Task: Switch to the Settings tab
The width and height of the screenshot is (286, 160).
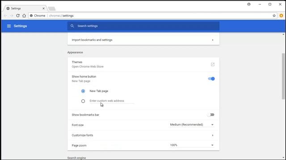Action: 25,8
